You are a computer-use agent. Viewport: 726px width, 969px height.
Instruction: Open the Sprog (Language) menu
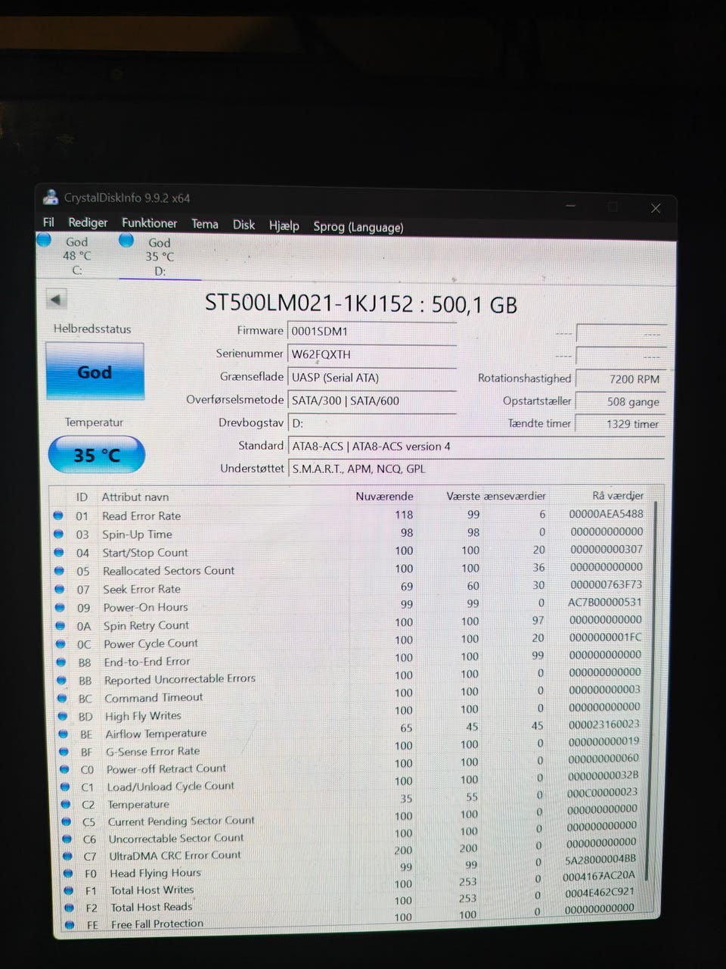358,226
